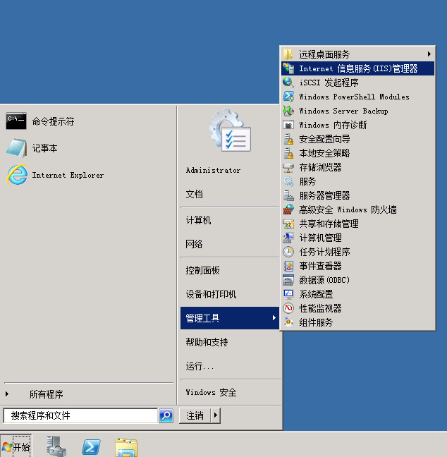The image size is (447, 457).
Task: Open the Remote Desktop Services folder icon
Action: tap(288, 54)
